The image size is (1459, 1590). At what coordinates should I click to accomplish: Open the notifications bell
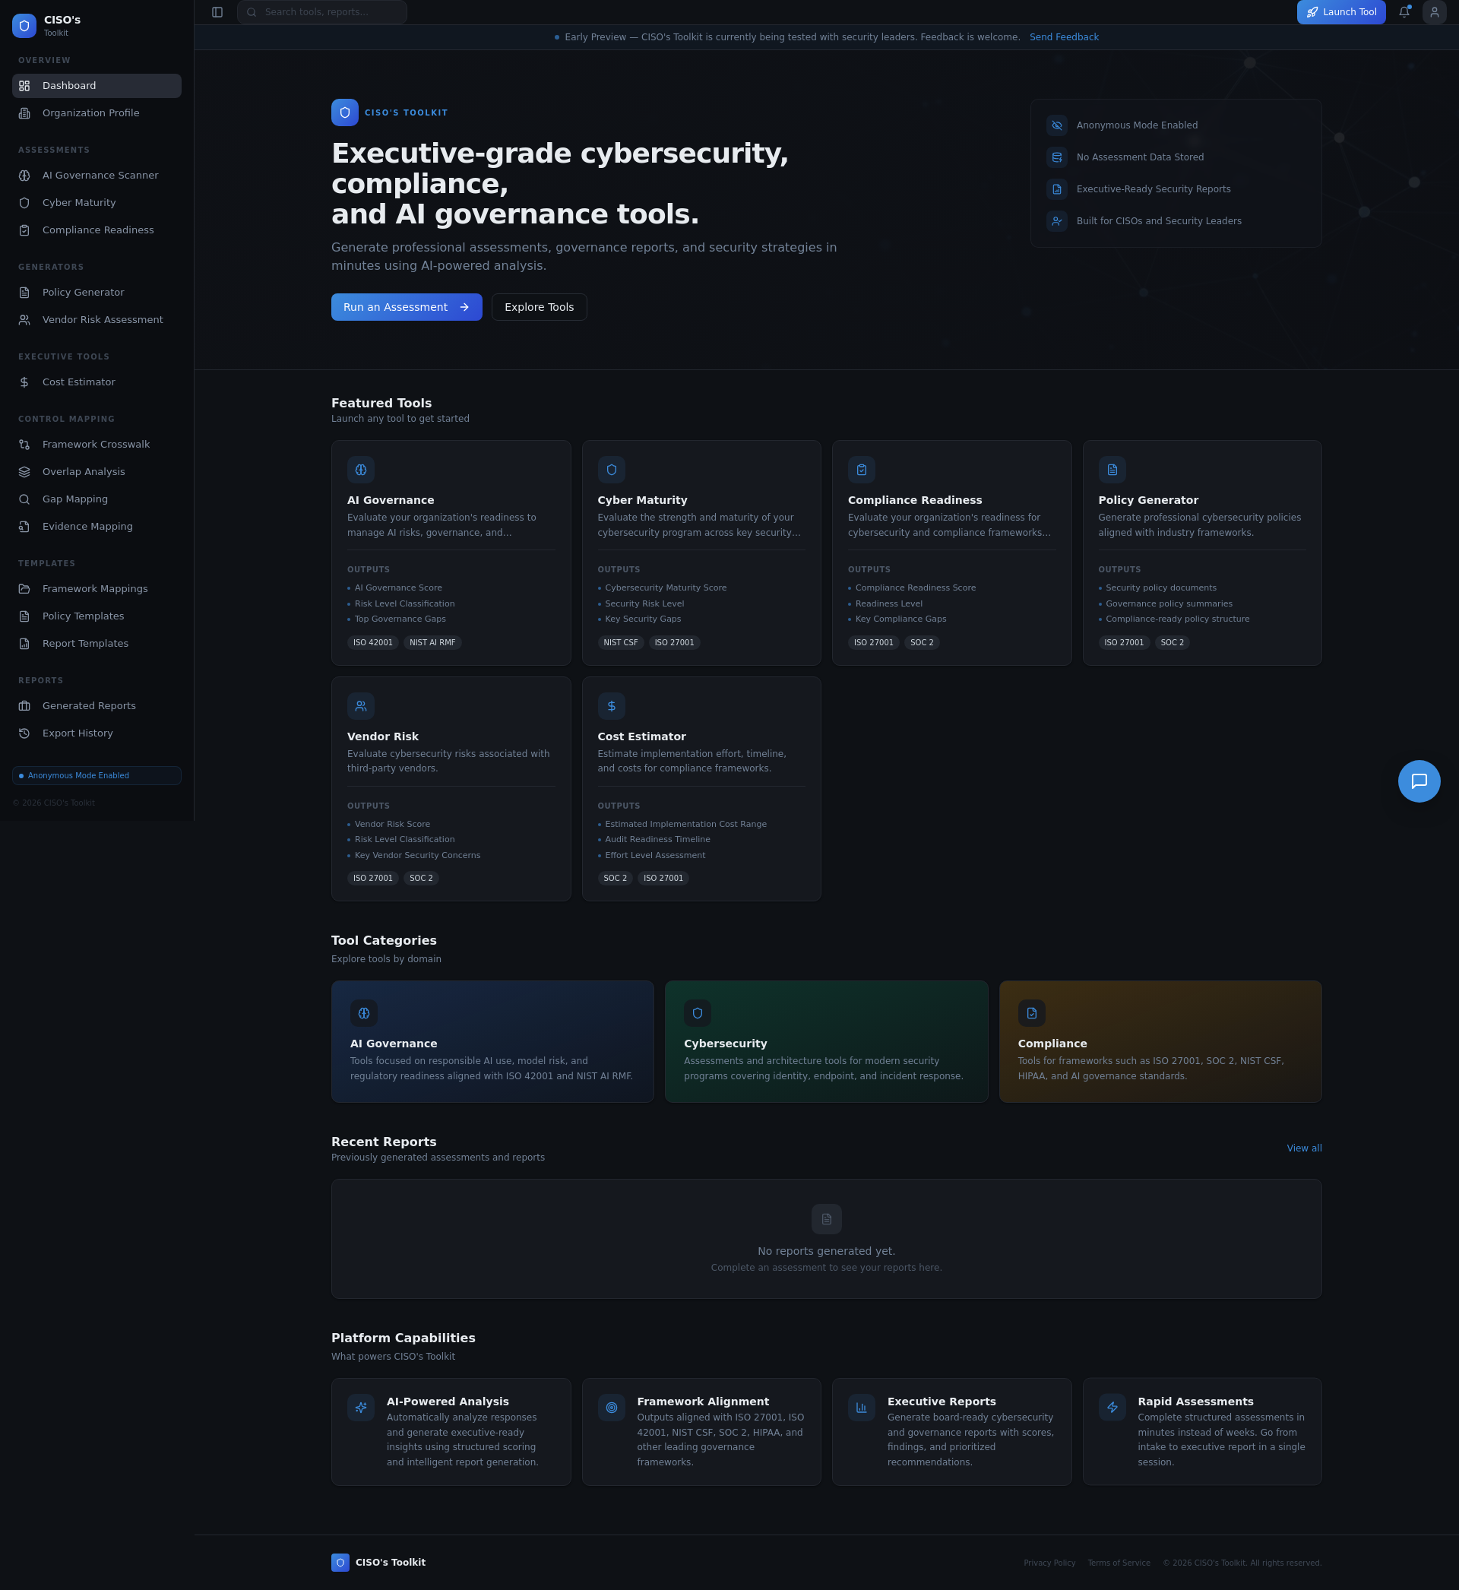(1404, 12)
